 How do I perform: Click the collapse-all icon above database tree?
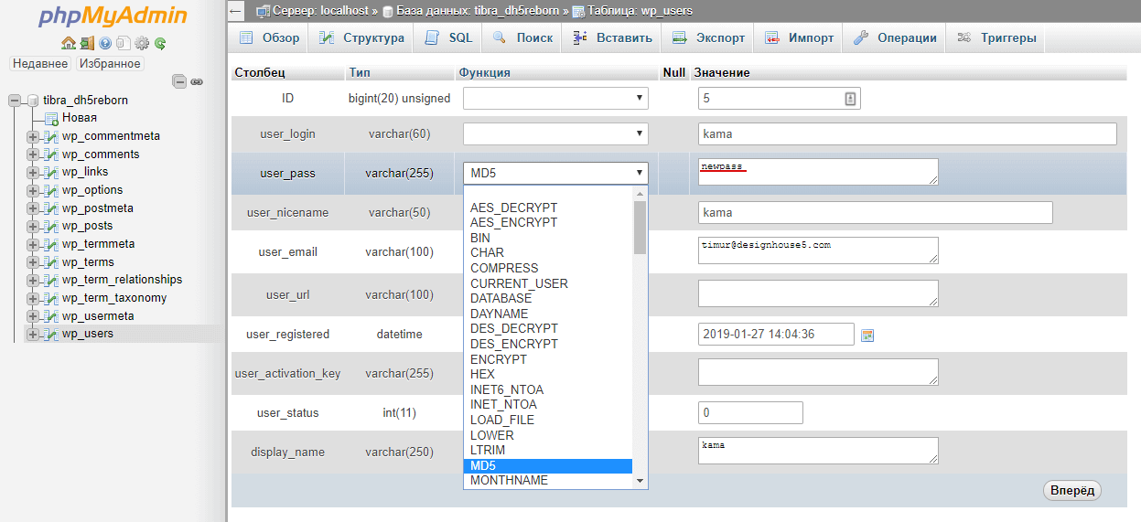click(x=179, y=81)
